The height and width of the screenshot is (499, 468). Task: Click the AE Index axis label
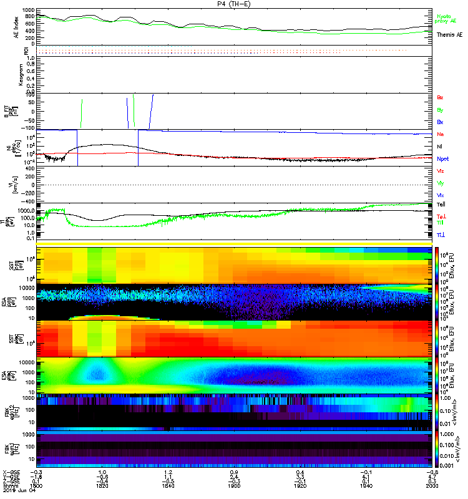tap(16, 27)
